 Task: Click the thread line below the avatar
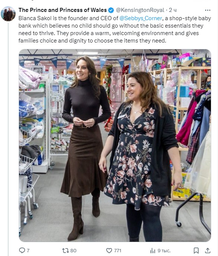pyautogui.click(x=8, y=139)
